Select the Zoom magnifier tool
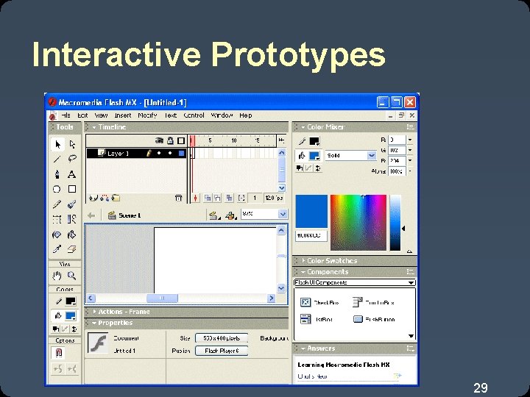This screenshot has height=397, width=530. pyautogui.click(x=71, y=276)
